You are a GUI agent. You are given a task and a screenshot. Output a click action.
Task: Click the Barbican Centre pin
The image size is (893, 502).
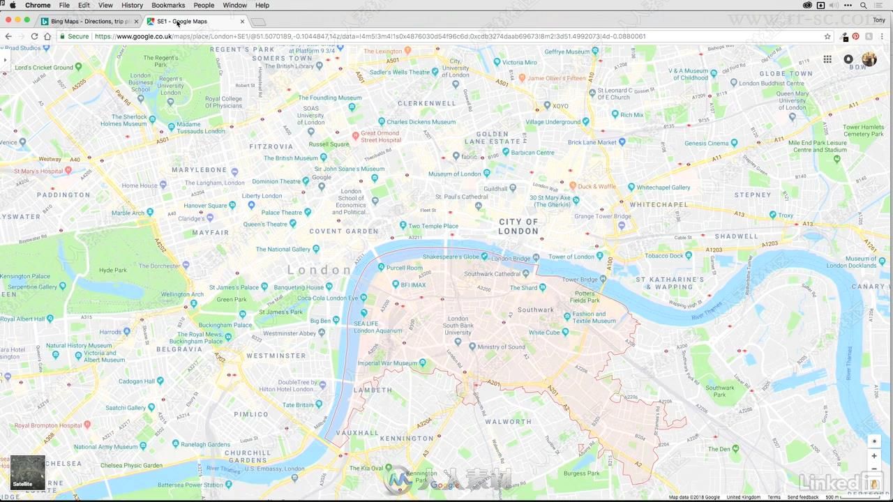[506, 153]
